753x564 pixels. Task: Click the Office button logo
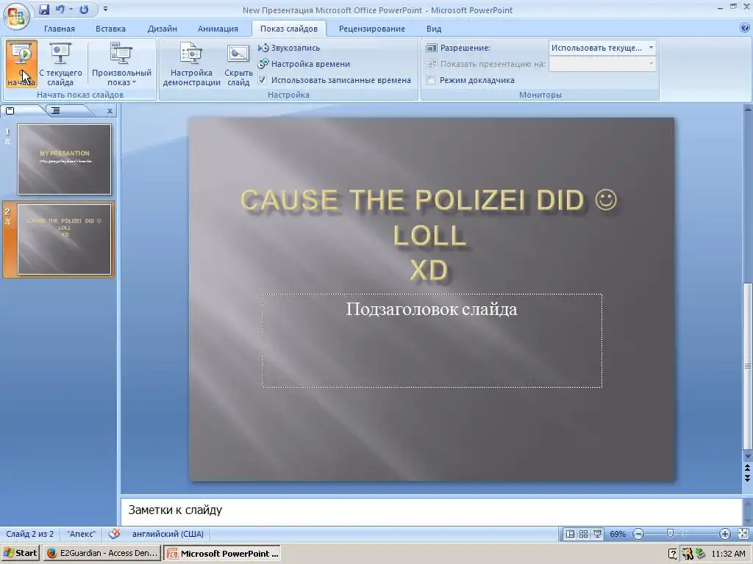(x=16, y=16)
